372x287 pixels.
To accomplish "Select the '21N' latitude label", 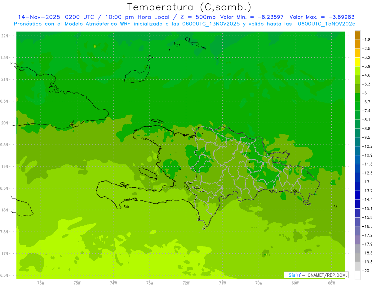I will point(5,80).
